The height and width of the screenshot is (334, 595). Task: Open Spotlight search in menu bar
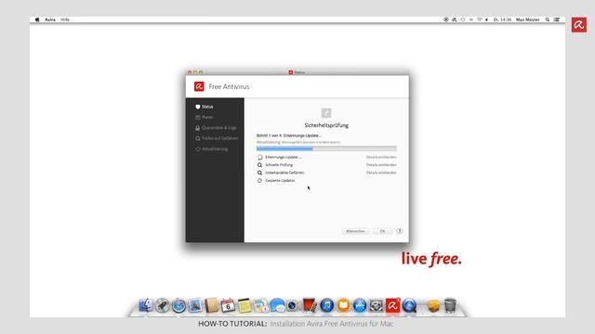548,19
